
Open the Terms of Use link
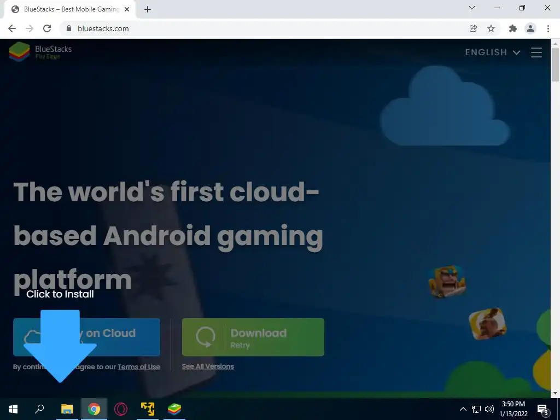[x=138, y=367]
